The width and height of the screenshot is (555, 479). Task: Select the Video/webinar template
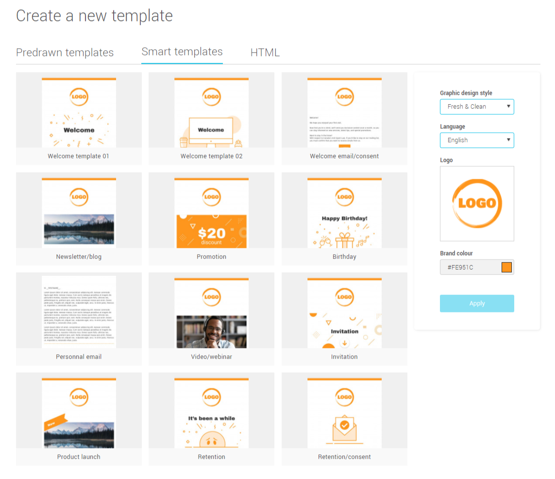(211, 313)
